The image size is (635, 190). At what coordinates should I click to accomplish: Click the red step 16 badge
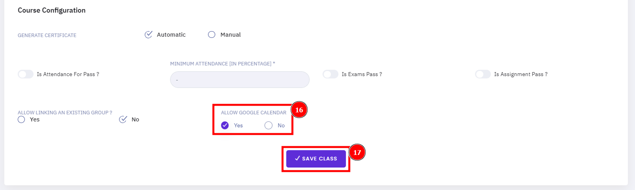coord(299,110)
